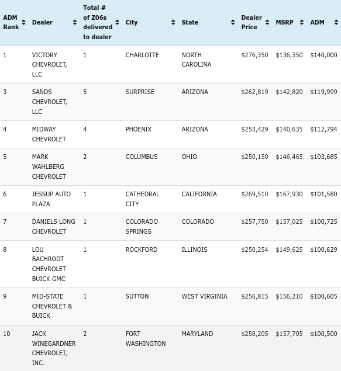Viewport: 341px width, 371px height.
Task: Click the CHARLOTTE city cell
Action: click(142, 55)
